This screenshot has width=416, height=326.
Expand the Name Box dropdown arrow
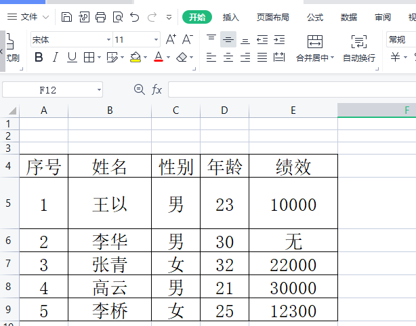(99, 89)
